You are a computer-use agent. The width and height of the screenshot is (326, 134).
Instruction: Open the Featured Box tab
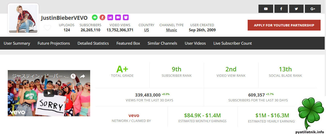click(128, 43)
